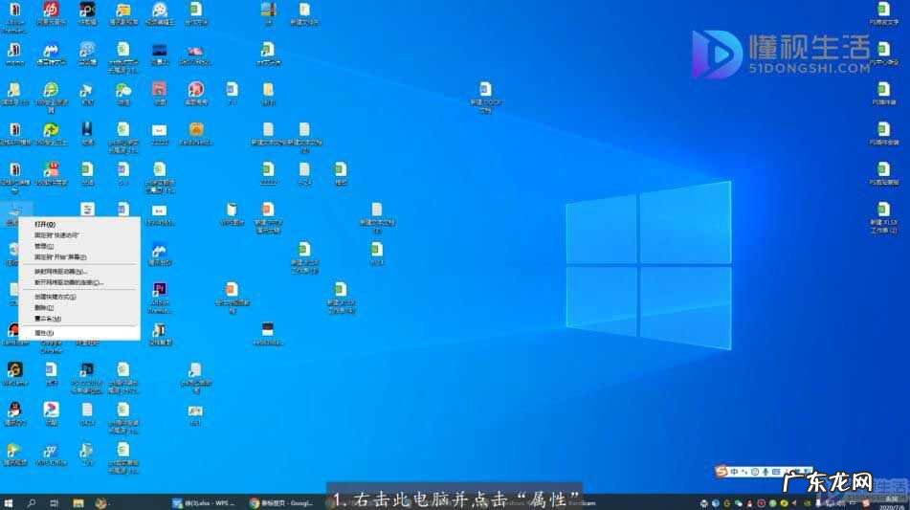Click the Sogou toolbar microphone icon
This screenshot has height=510, width=910.
click(x=766, y=472)
